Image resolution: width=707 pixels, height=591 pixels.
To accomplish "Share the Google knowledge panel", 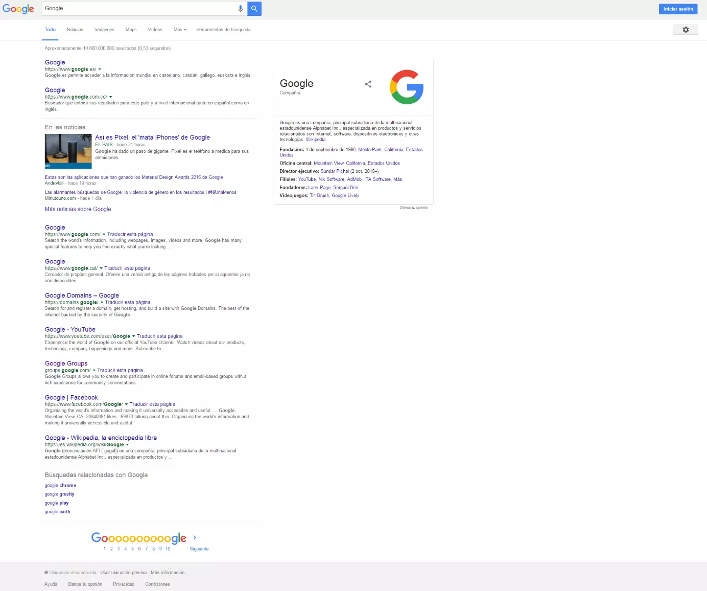I will [368, 84].
